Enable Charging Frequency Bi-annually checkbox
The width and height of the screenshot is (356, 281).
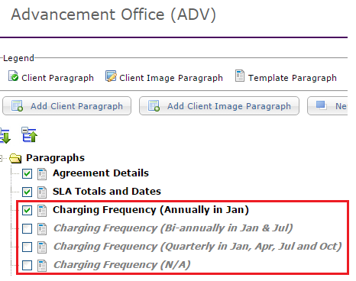[x=27, y=228]
